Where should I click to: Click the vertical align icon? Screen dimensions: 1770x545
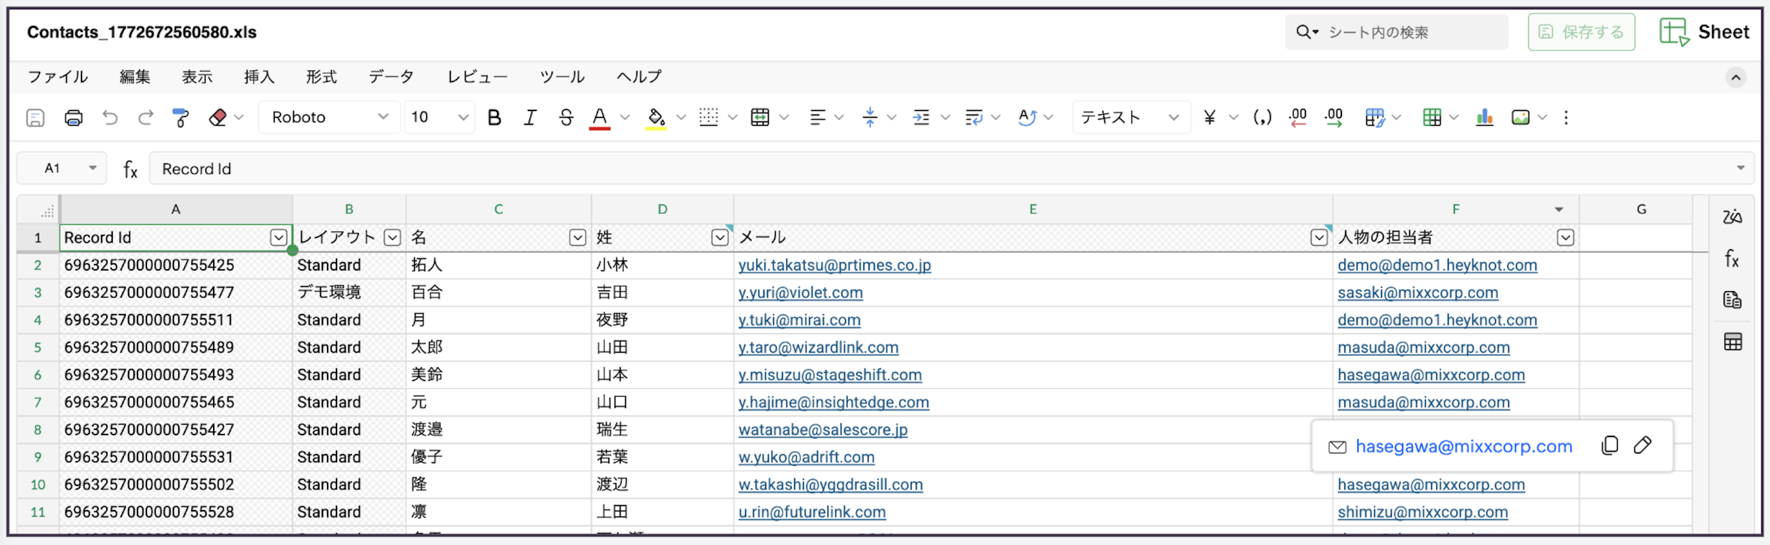(x=870, y=118)
